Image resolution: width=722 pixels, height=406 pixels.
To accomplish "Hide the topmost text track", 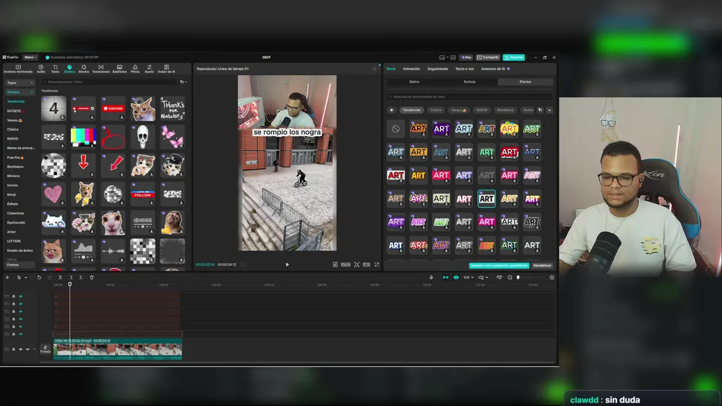I will 21,296.
